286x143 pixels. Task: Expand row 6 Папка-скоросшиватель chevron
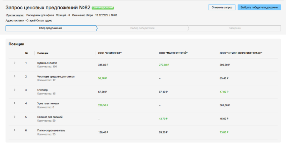[15, 130]
